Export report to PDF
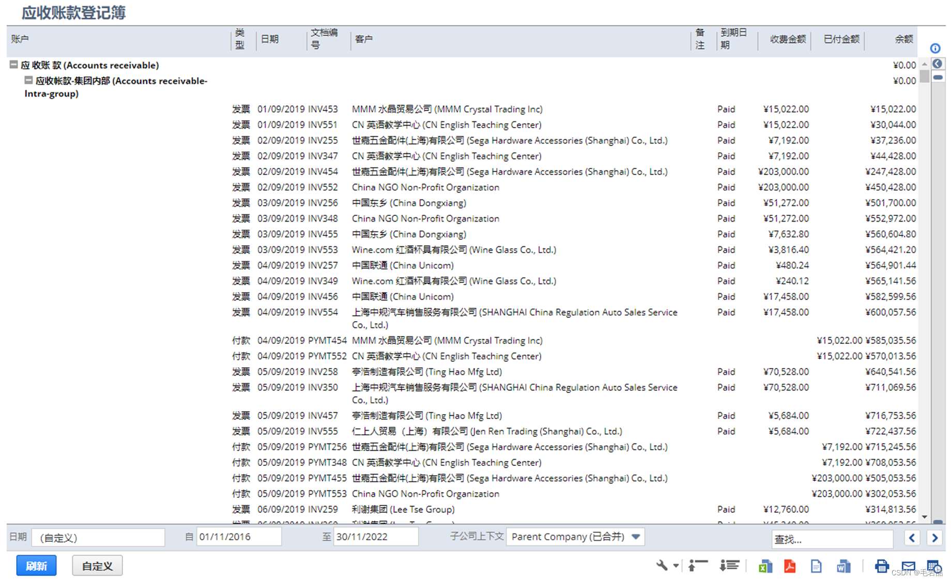Image resolution: width=951 pixels, height=581 pixels. tap(790, 566)
